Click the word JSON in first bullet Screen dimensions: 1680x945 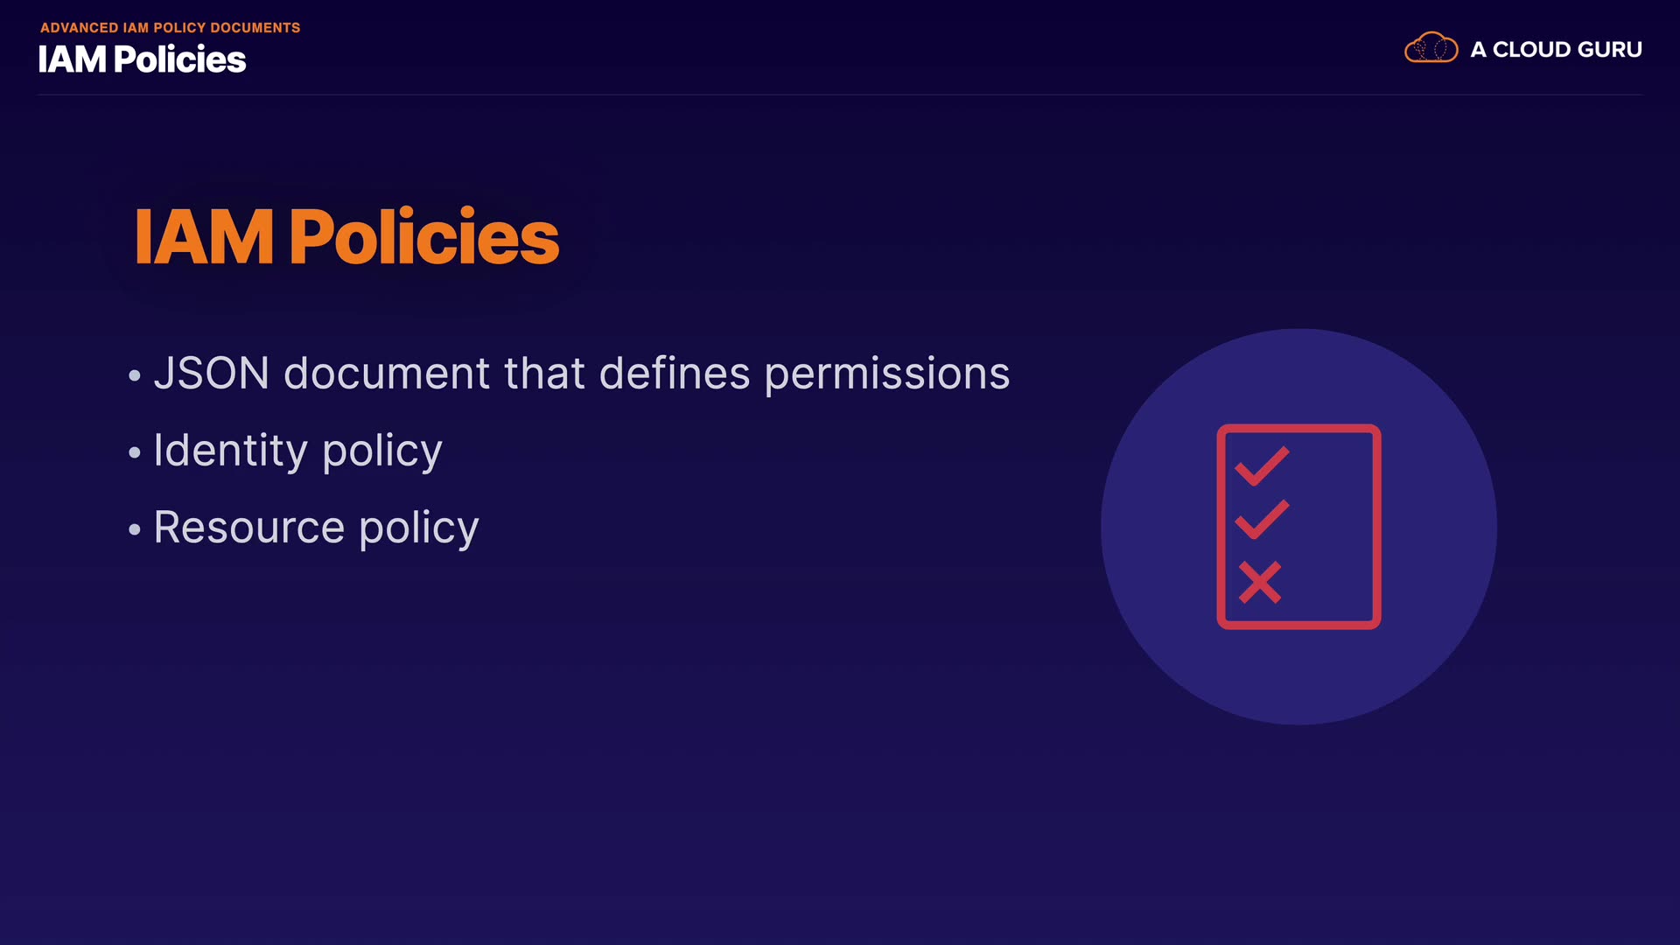point(211,374)
